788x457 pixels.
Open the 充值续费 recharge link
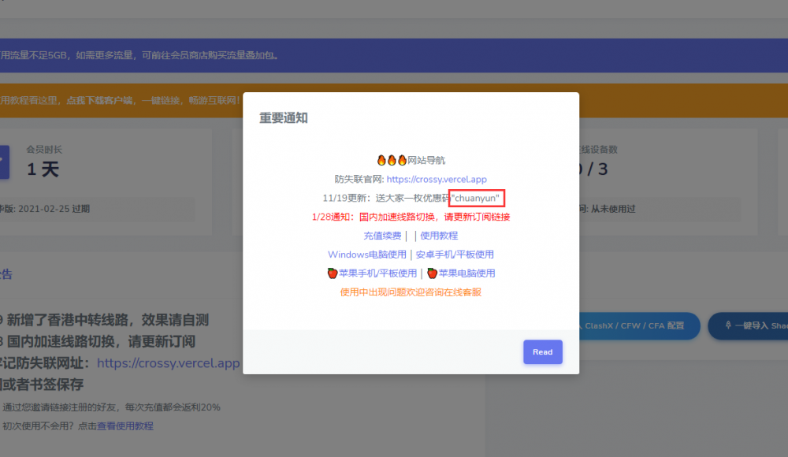tap(382, 236)
